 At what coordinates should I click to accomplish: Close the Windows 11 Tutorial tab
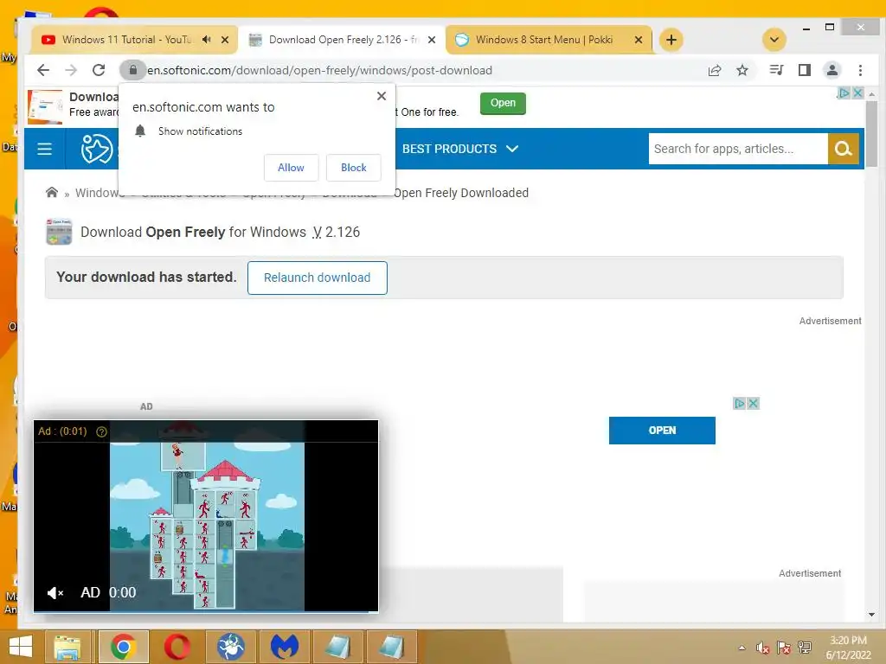point(225,40)
